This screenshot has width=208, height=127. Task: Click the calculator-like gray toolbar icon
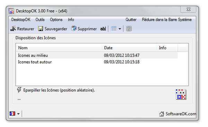coord(129,29)
